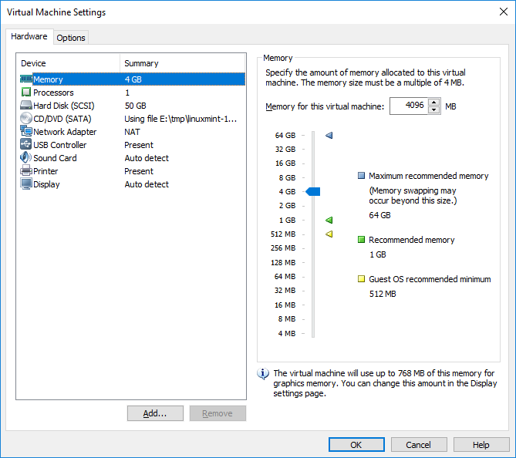Click the green recommended memory marker
Screen dimensions: 516x458
click(329, 220)
